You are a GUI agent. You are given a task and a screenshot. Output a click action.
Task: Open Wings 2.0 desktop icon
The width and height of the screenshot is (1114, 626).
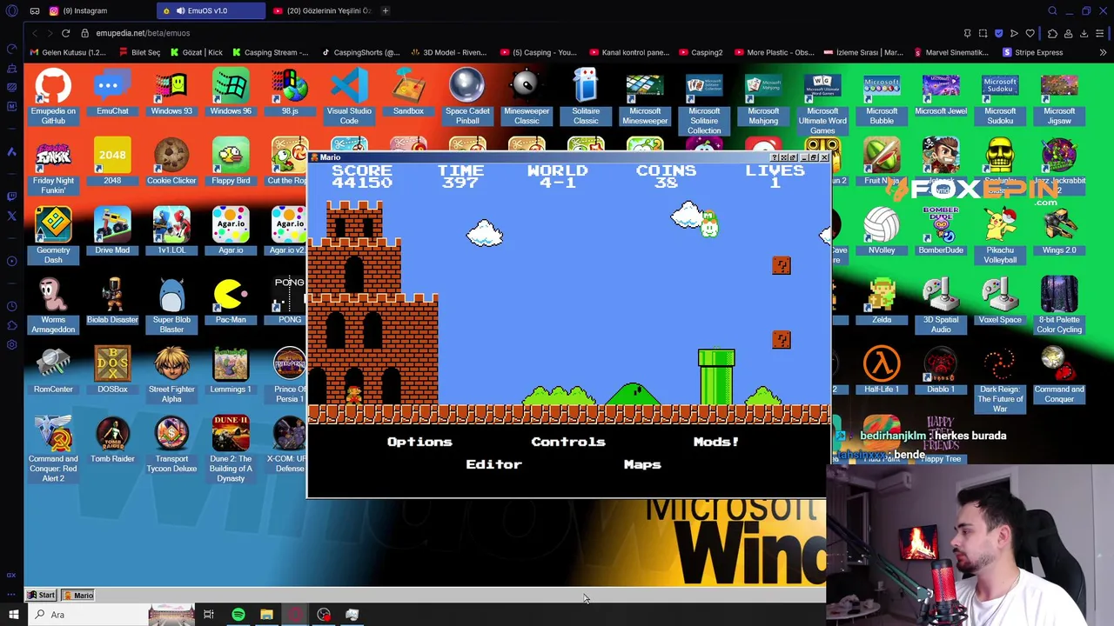(1059, 230)
